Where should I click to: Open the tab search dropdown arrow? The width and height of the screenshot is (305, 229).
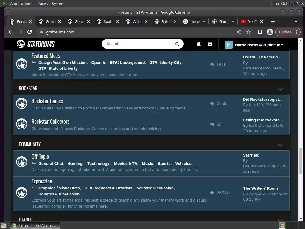[296, 21]
